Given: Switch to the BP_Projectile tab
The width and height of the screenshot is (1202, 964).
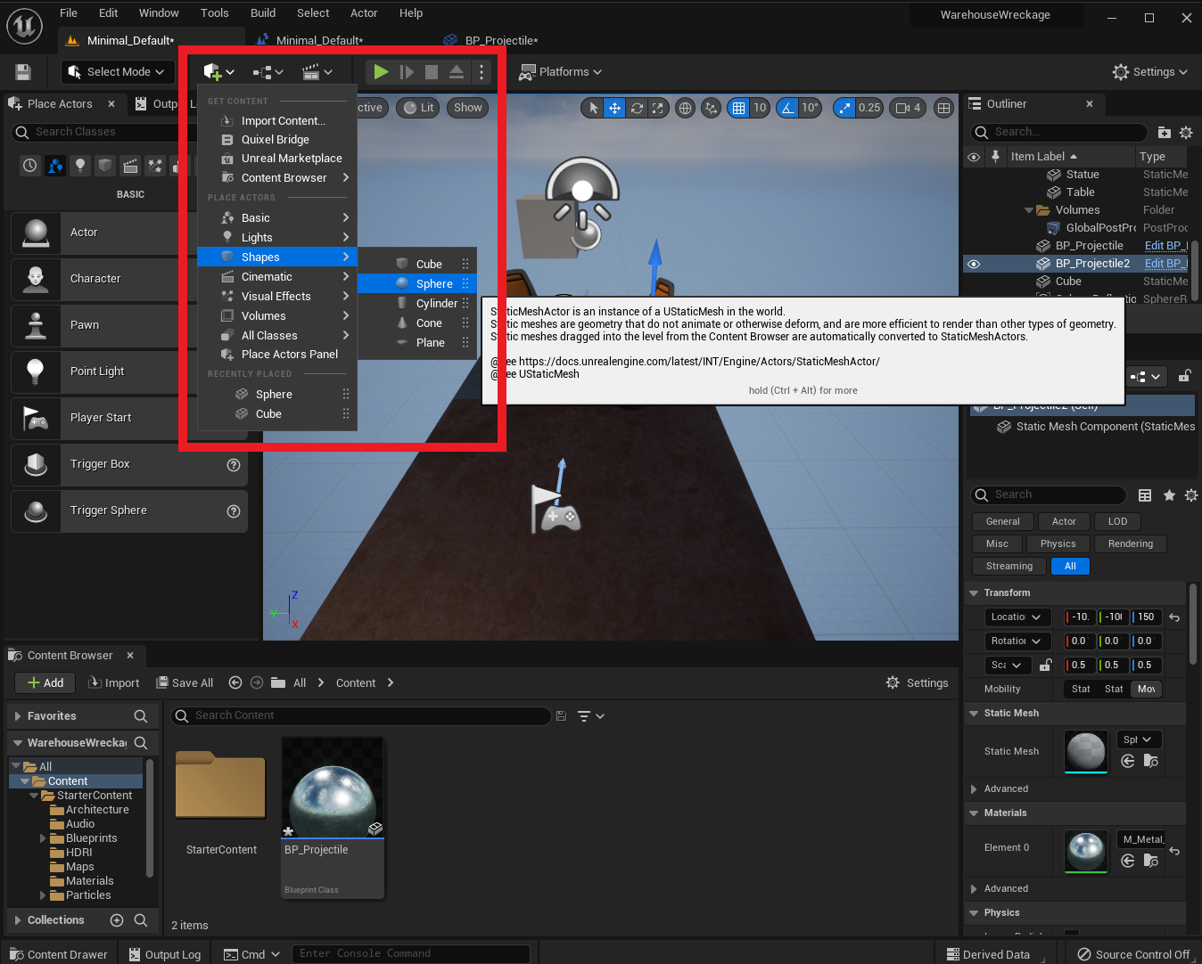Looking at the screenshot, I should pyautogui.click(x=501, y=40).
